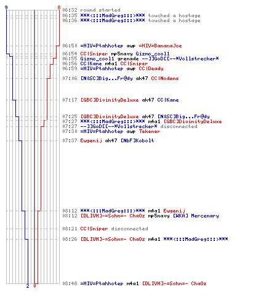This screenshot has height=308, width=277.
Task: Click [GBC]DivinityDeluxe in the 07:17 entry
Action: click(x=110, y=100)
